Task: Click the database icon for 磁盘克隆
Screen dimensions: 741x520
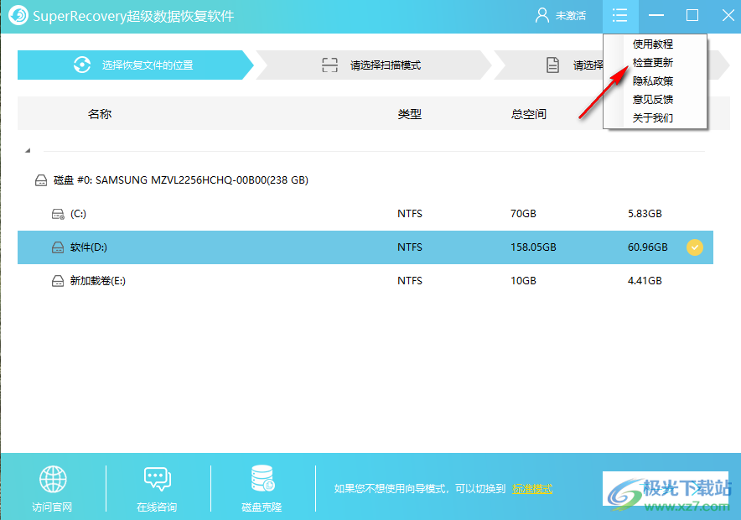Action: click(x=262, y=478)
